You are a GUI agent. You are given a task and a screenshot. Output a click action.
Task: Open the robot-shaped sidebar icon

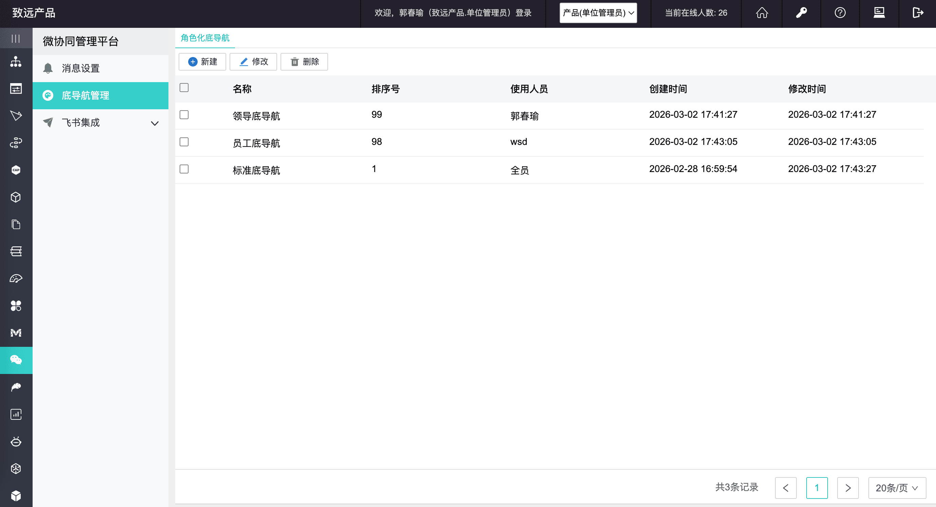(x=16, y=441)
